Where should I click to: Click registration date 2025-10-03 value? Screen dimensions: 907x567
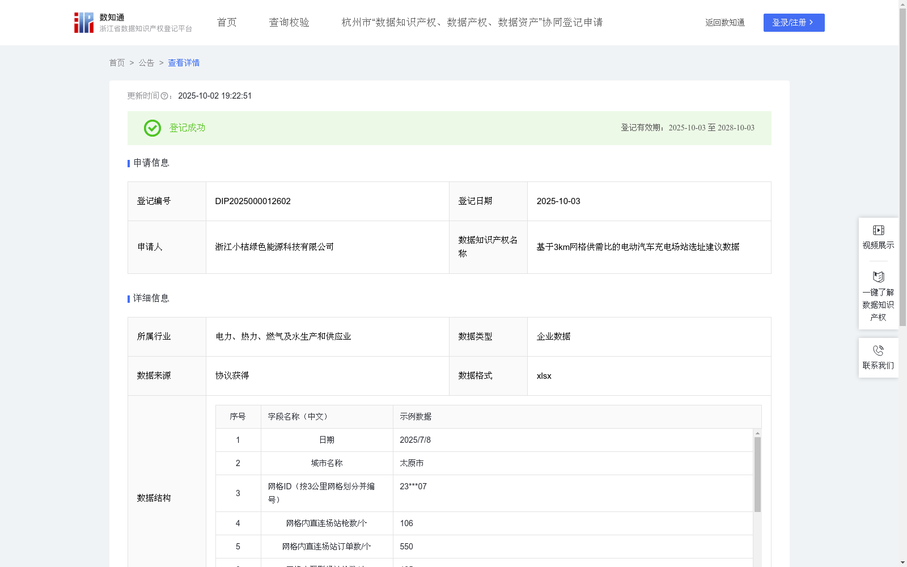point(558,201)
